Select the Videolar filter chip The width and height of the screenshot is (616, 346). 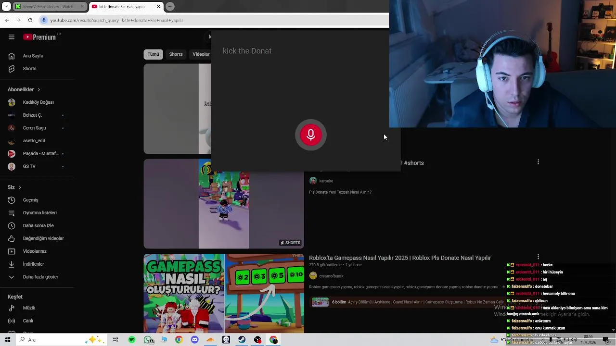pos(201,54)
